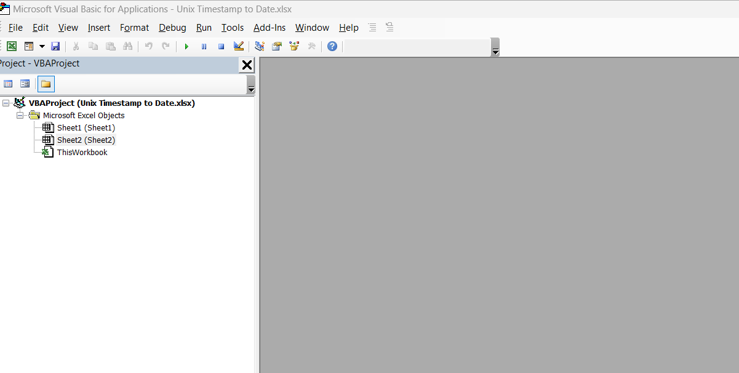This screenshot has width=739, height=373.
Task: Open the Object Browser icon
Action: pyautogui.click(x=294, y=46)
